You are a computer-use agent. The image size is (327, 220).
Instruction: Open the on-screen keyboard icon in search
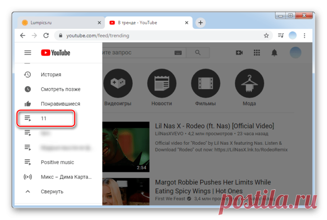click(x=178, y=53)
